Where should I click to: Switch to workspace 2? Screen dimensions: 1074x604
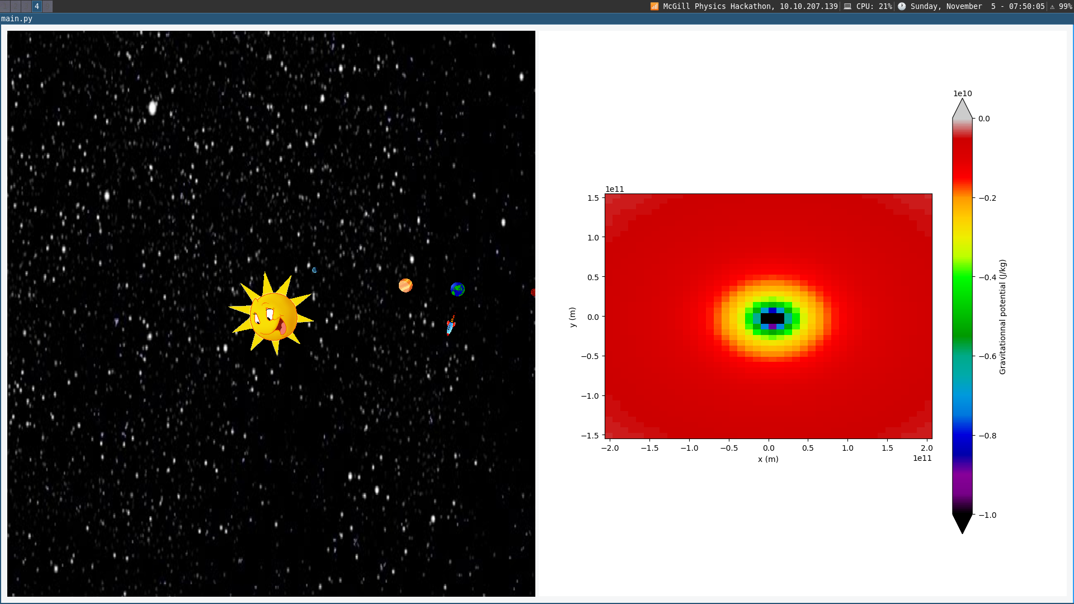click(x=16, y=6)
